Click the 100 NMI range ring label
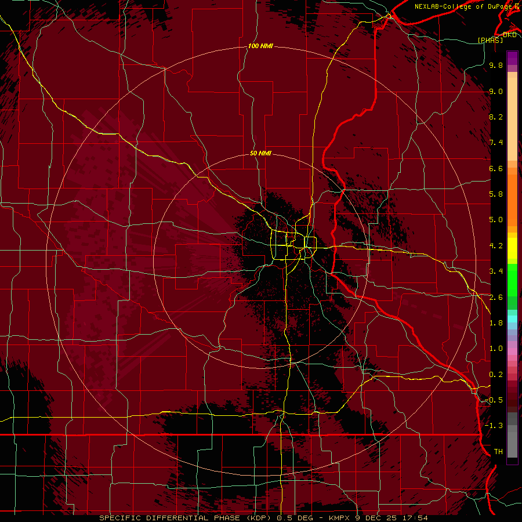Screen dimensions: 522x522 click(260, 46)
